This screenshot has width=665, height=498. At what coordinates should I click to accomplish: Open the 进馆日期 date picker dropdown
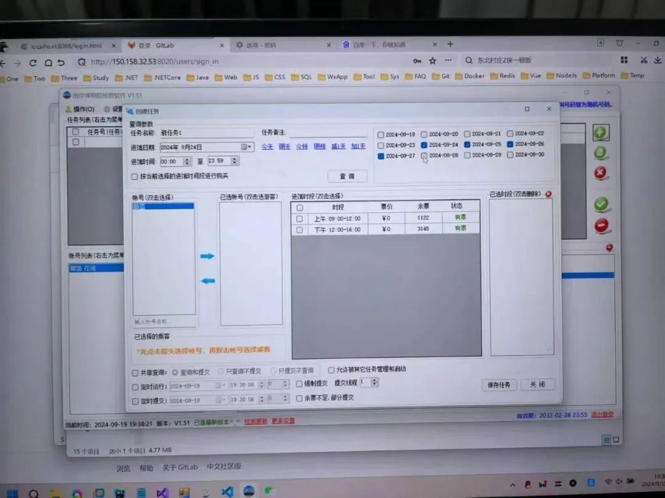[x=249, y=147]
